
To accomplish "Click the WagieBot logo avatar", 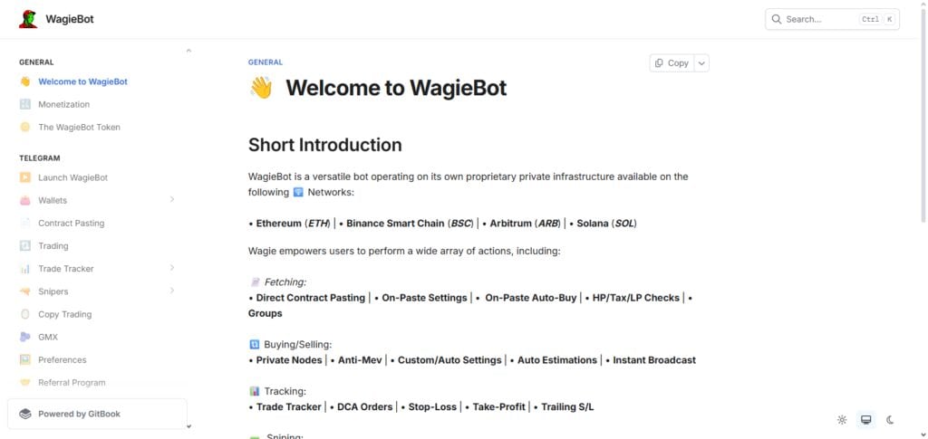I will [x=28, y=19].
